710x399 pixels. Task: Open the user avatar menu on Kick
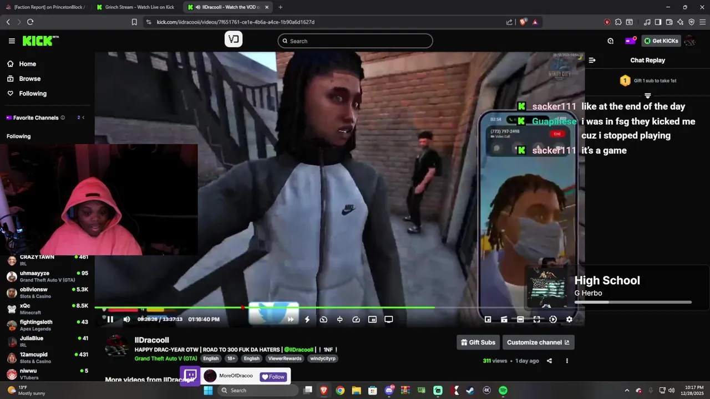click(690, 41)
